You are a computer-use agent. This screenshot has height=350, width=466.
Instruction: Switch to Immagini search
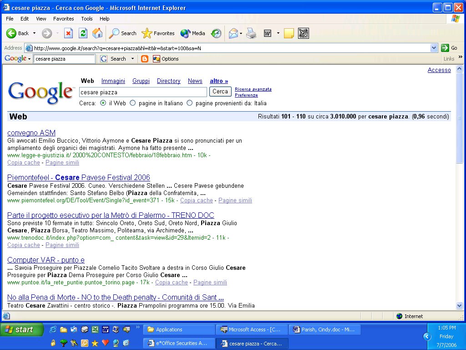[x=113, y=81]
